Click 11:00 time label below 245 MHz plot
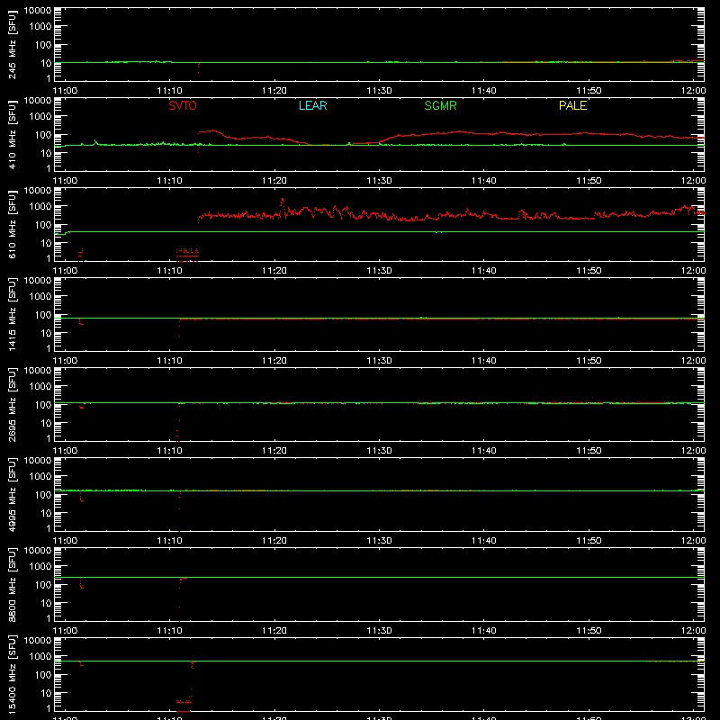Image resolution: width=720 pixels, height=720 pixels. (x=65, y=91)
